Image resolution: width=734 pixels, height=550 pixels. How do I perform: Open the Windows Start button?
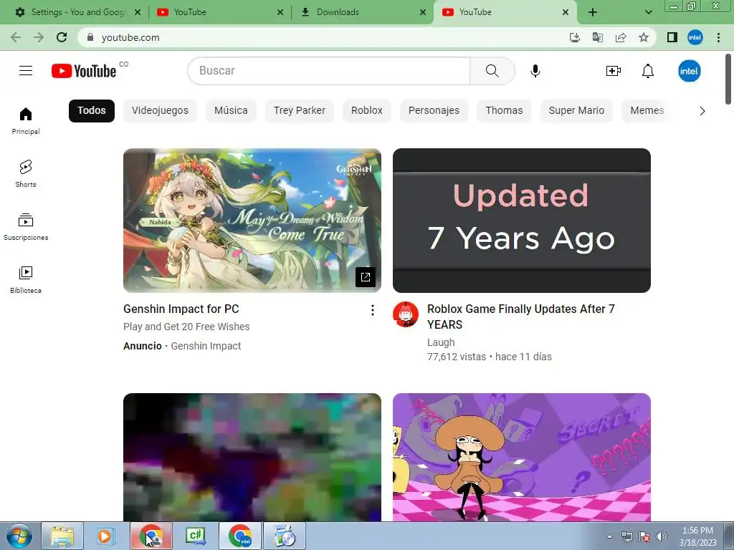click(x=19, y=536)
